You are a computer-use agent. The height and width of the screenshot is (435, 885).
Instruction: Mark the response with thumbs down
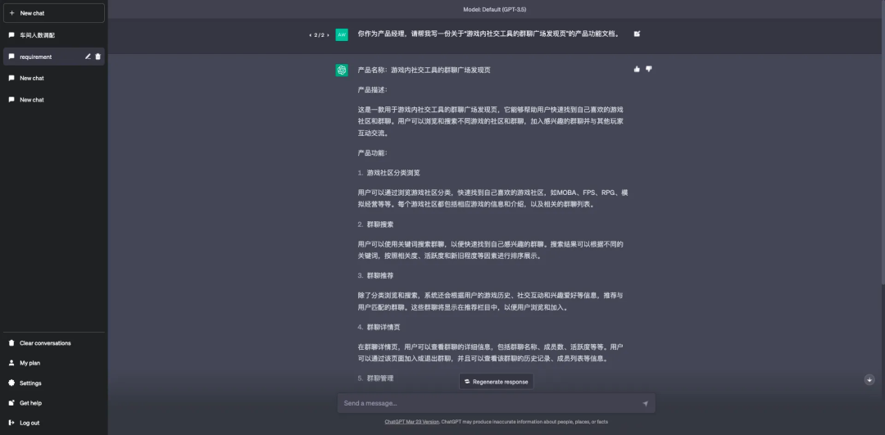click(x=649, y=69)
